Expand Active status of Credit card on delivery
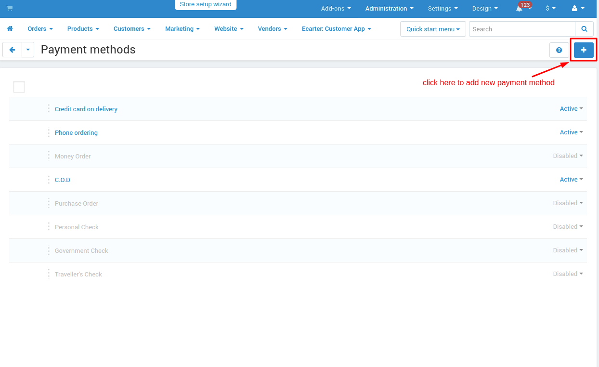 point(571,109)
